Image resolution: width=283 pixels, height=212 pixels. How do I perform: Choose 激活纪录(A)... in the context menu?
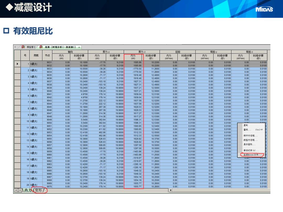[x=251, y=150]
